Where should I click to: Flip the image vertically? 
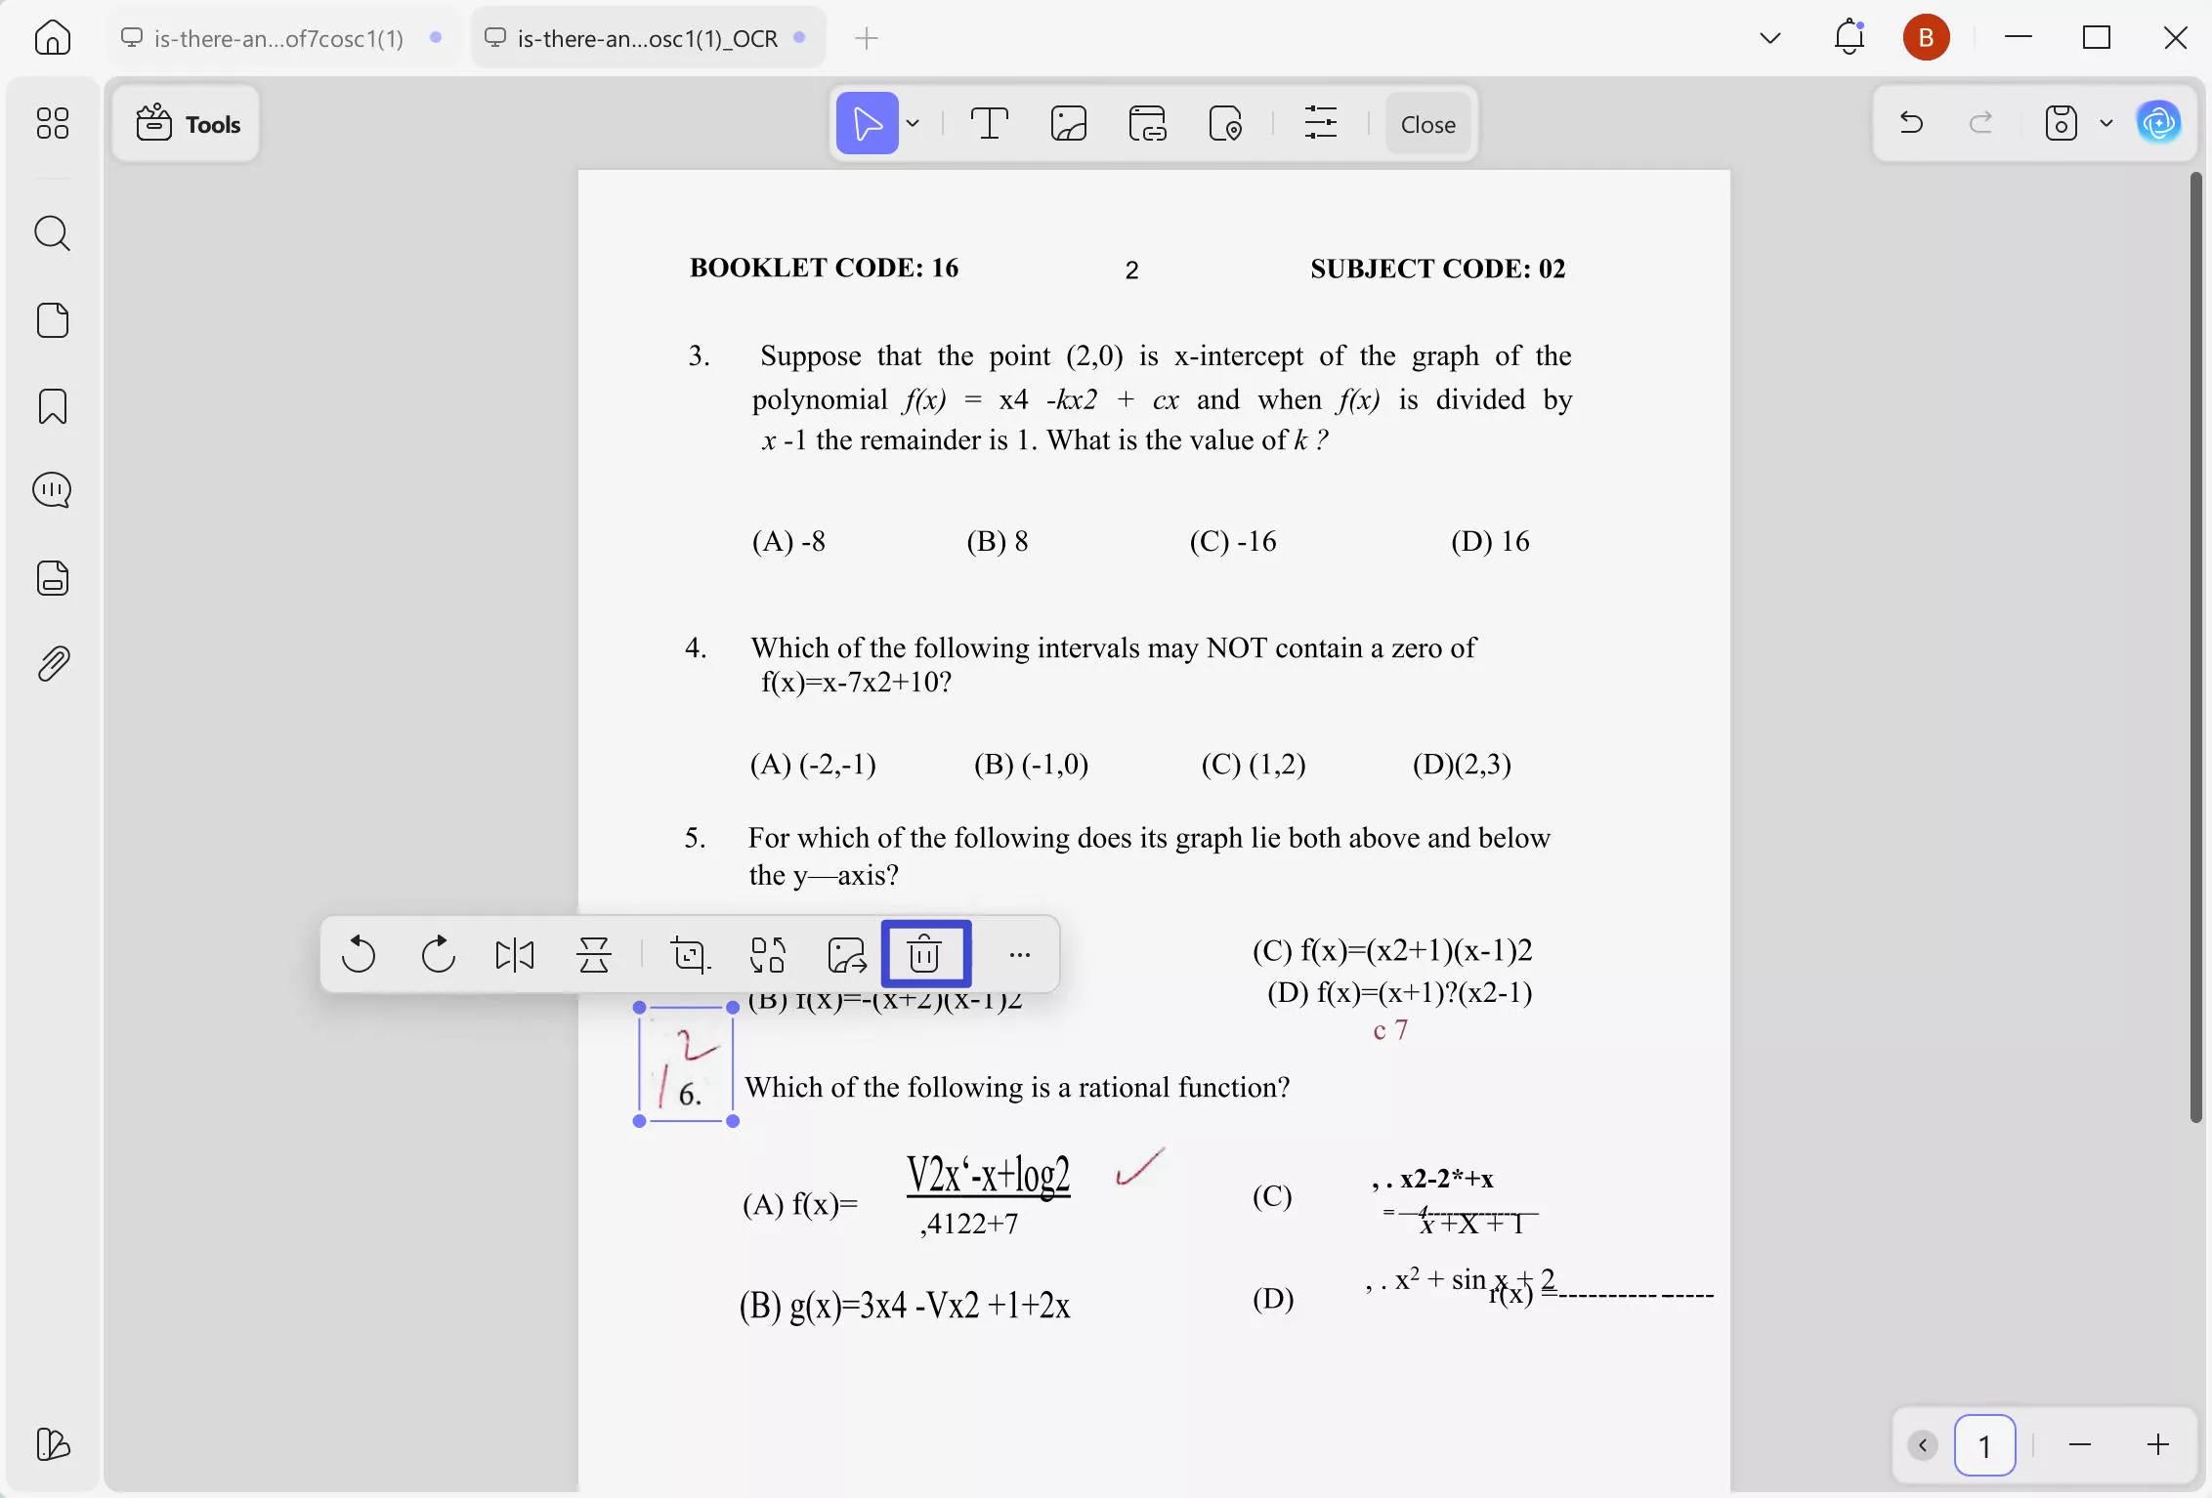593,954
